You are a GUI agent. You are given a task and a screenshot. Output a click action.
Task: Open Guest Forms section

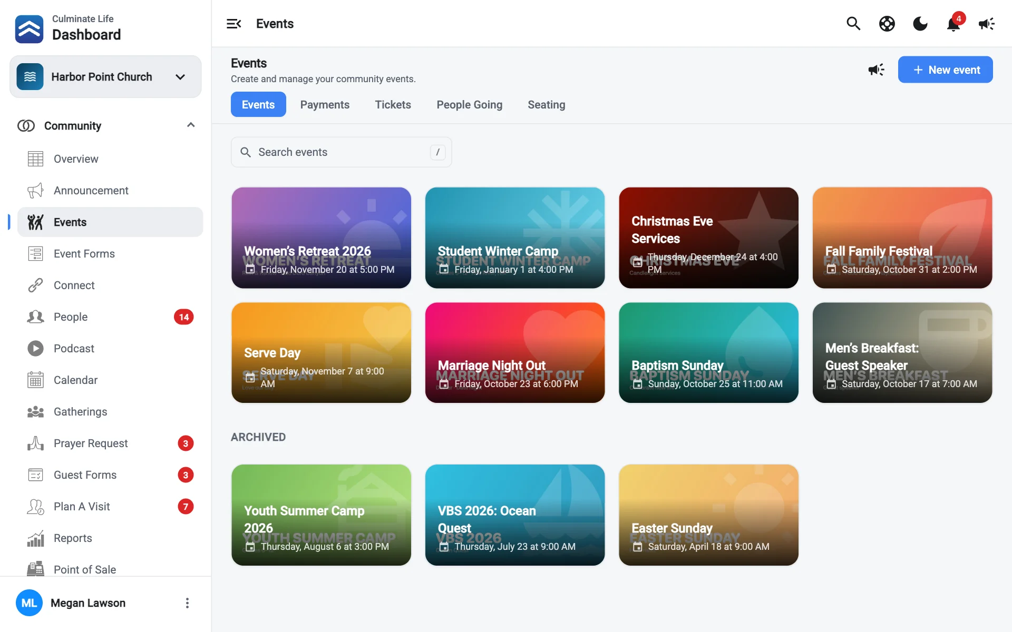110,475
